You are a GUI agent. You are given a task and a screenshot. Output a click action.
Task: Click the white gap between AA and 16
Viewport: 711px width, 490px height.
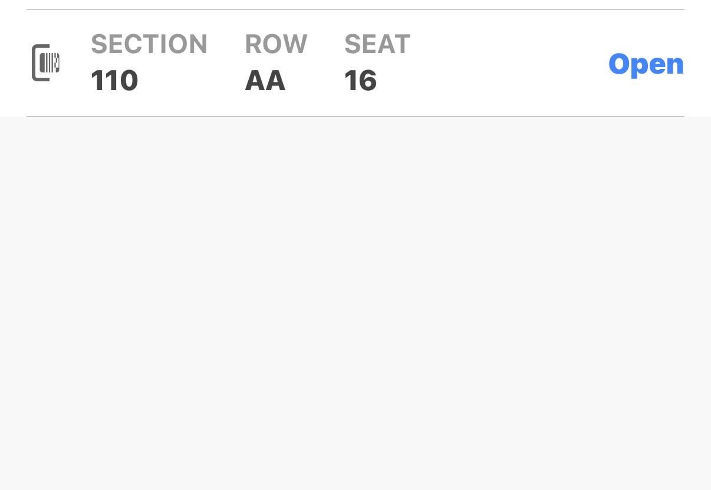coord(315,81)
